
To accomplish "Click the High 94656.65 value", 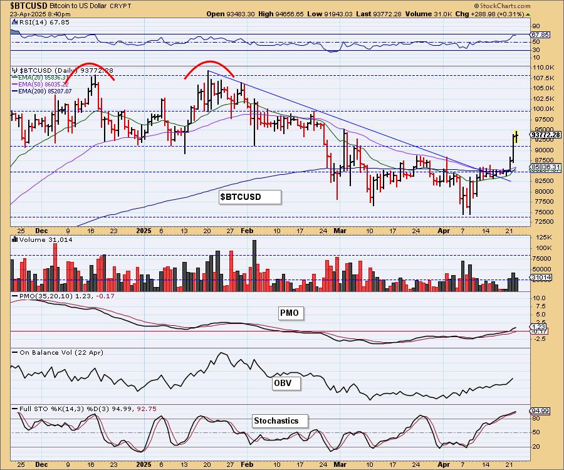I will (281, 14).
